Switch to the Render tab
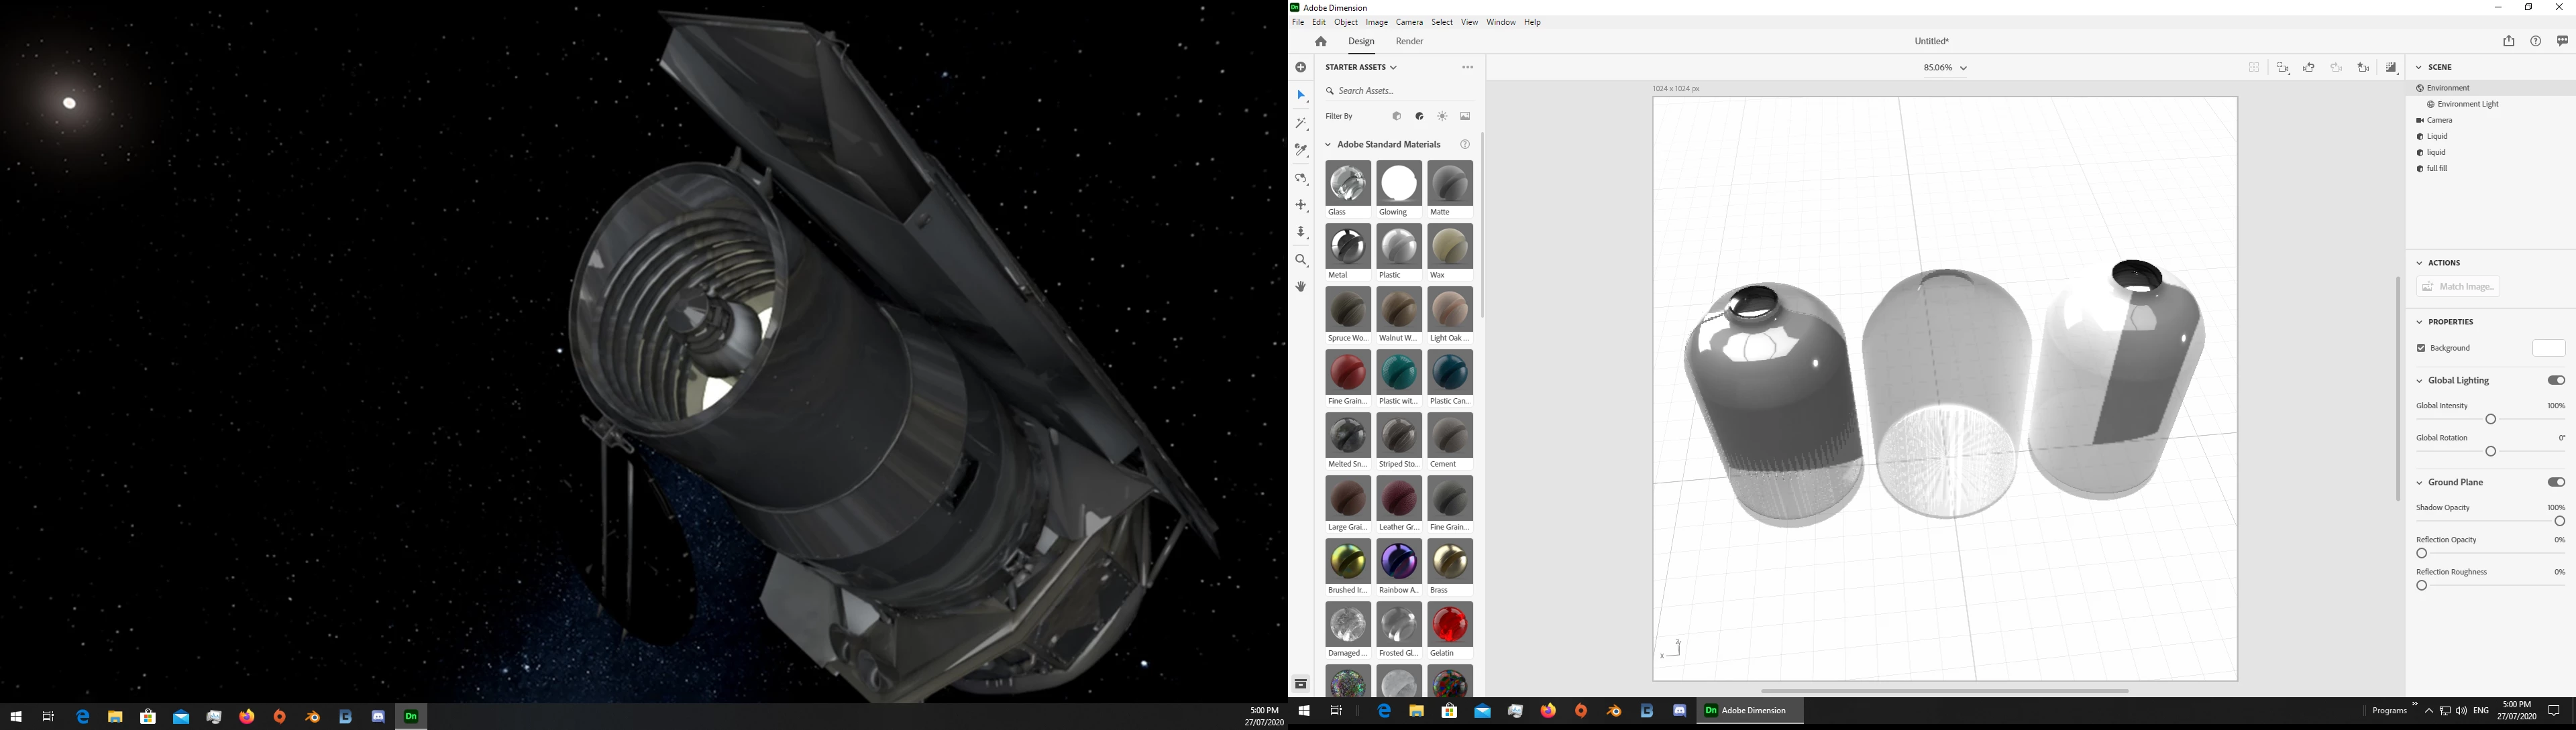This screenshot has width=2576, height=730. pyautogui.click(x=1409, y=42)
